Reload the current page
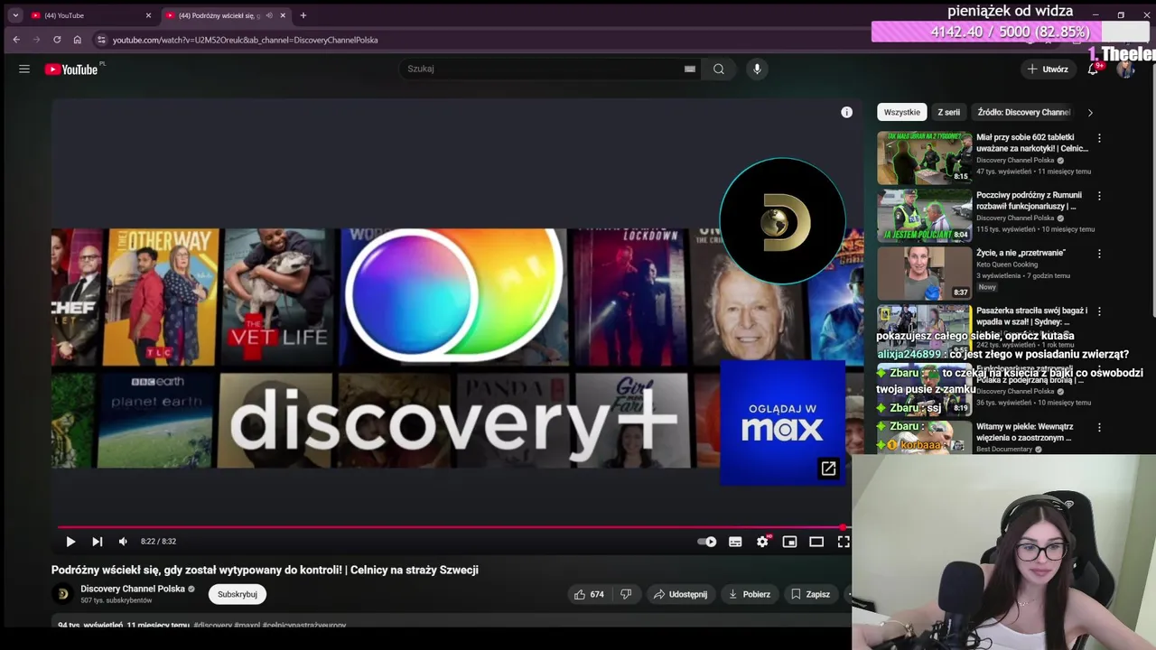Image resolution: width=1156 pixels, height=650 pixels. point(57,40)
